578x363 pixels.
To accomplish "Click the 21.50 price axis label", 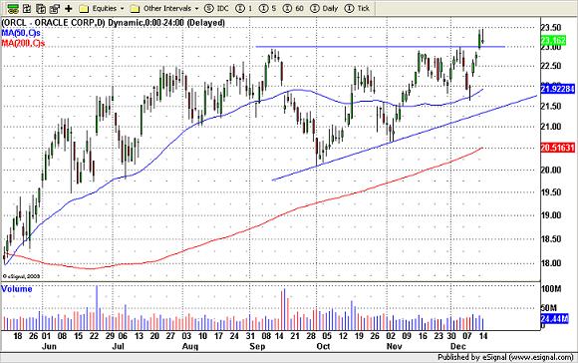I will (551, 106).
